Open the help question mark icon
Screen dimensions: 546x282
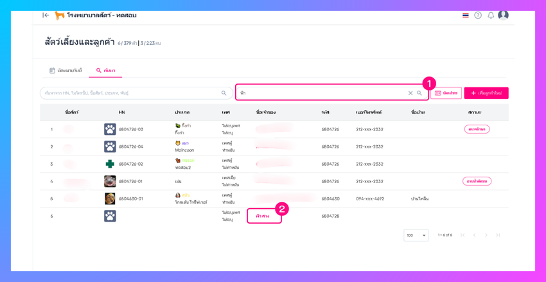pos(478,15)
